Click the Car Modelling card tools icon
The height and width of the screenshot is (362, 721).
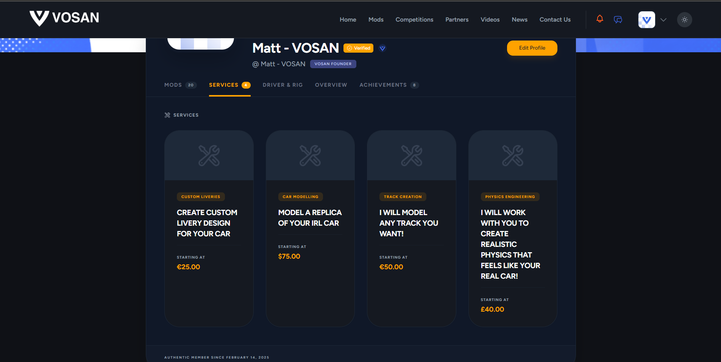tap(310, 156)
